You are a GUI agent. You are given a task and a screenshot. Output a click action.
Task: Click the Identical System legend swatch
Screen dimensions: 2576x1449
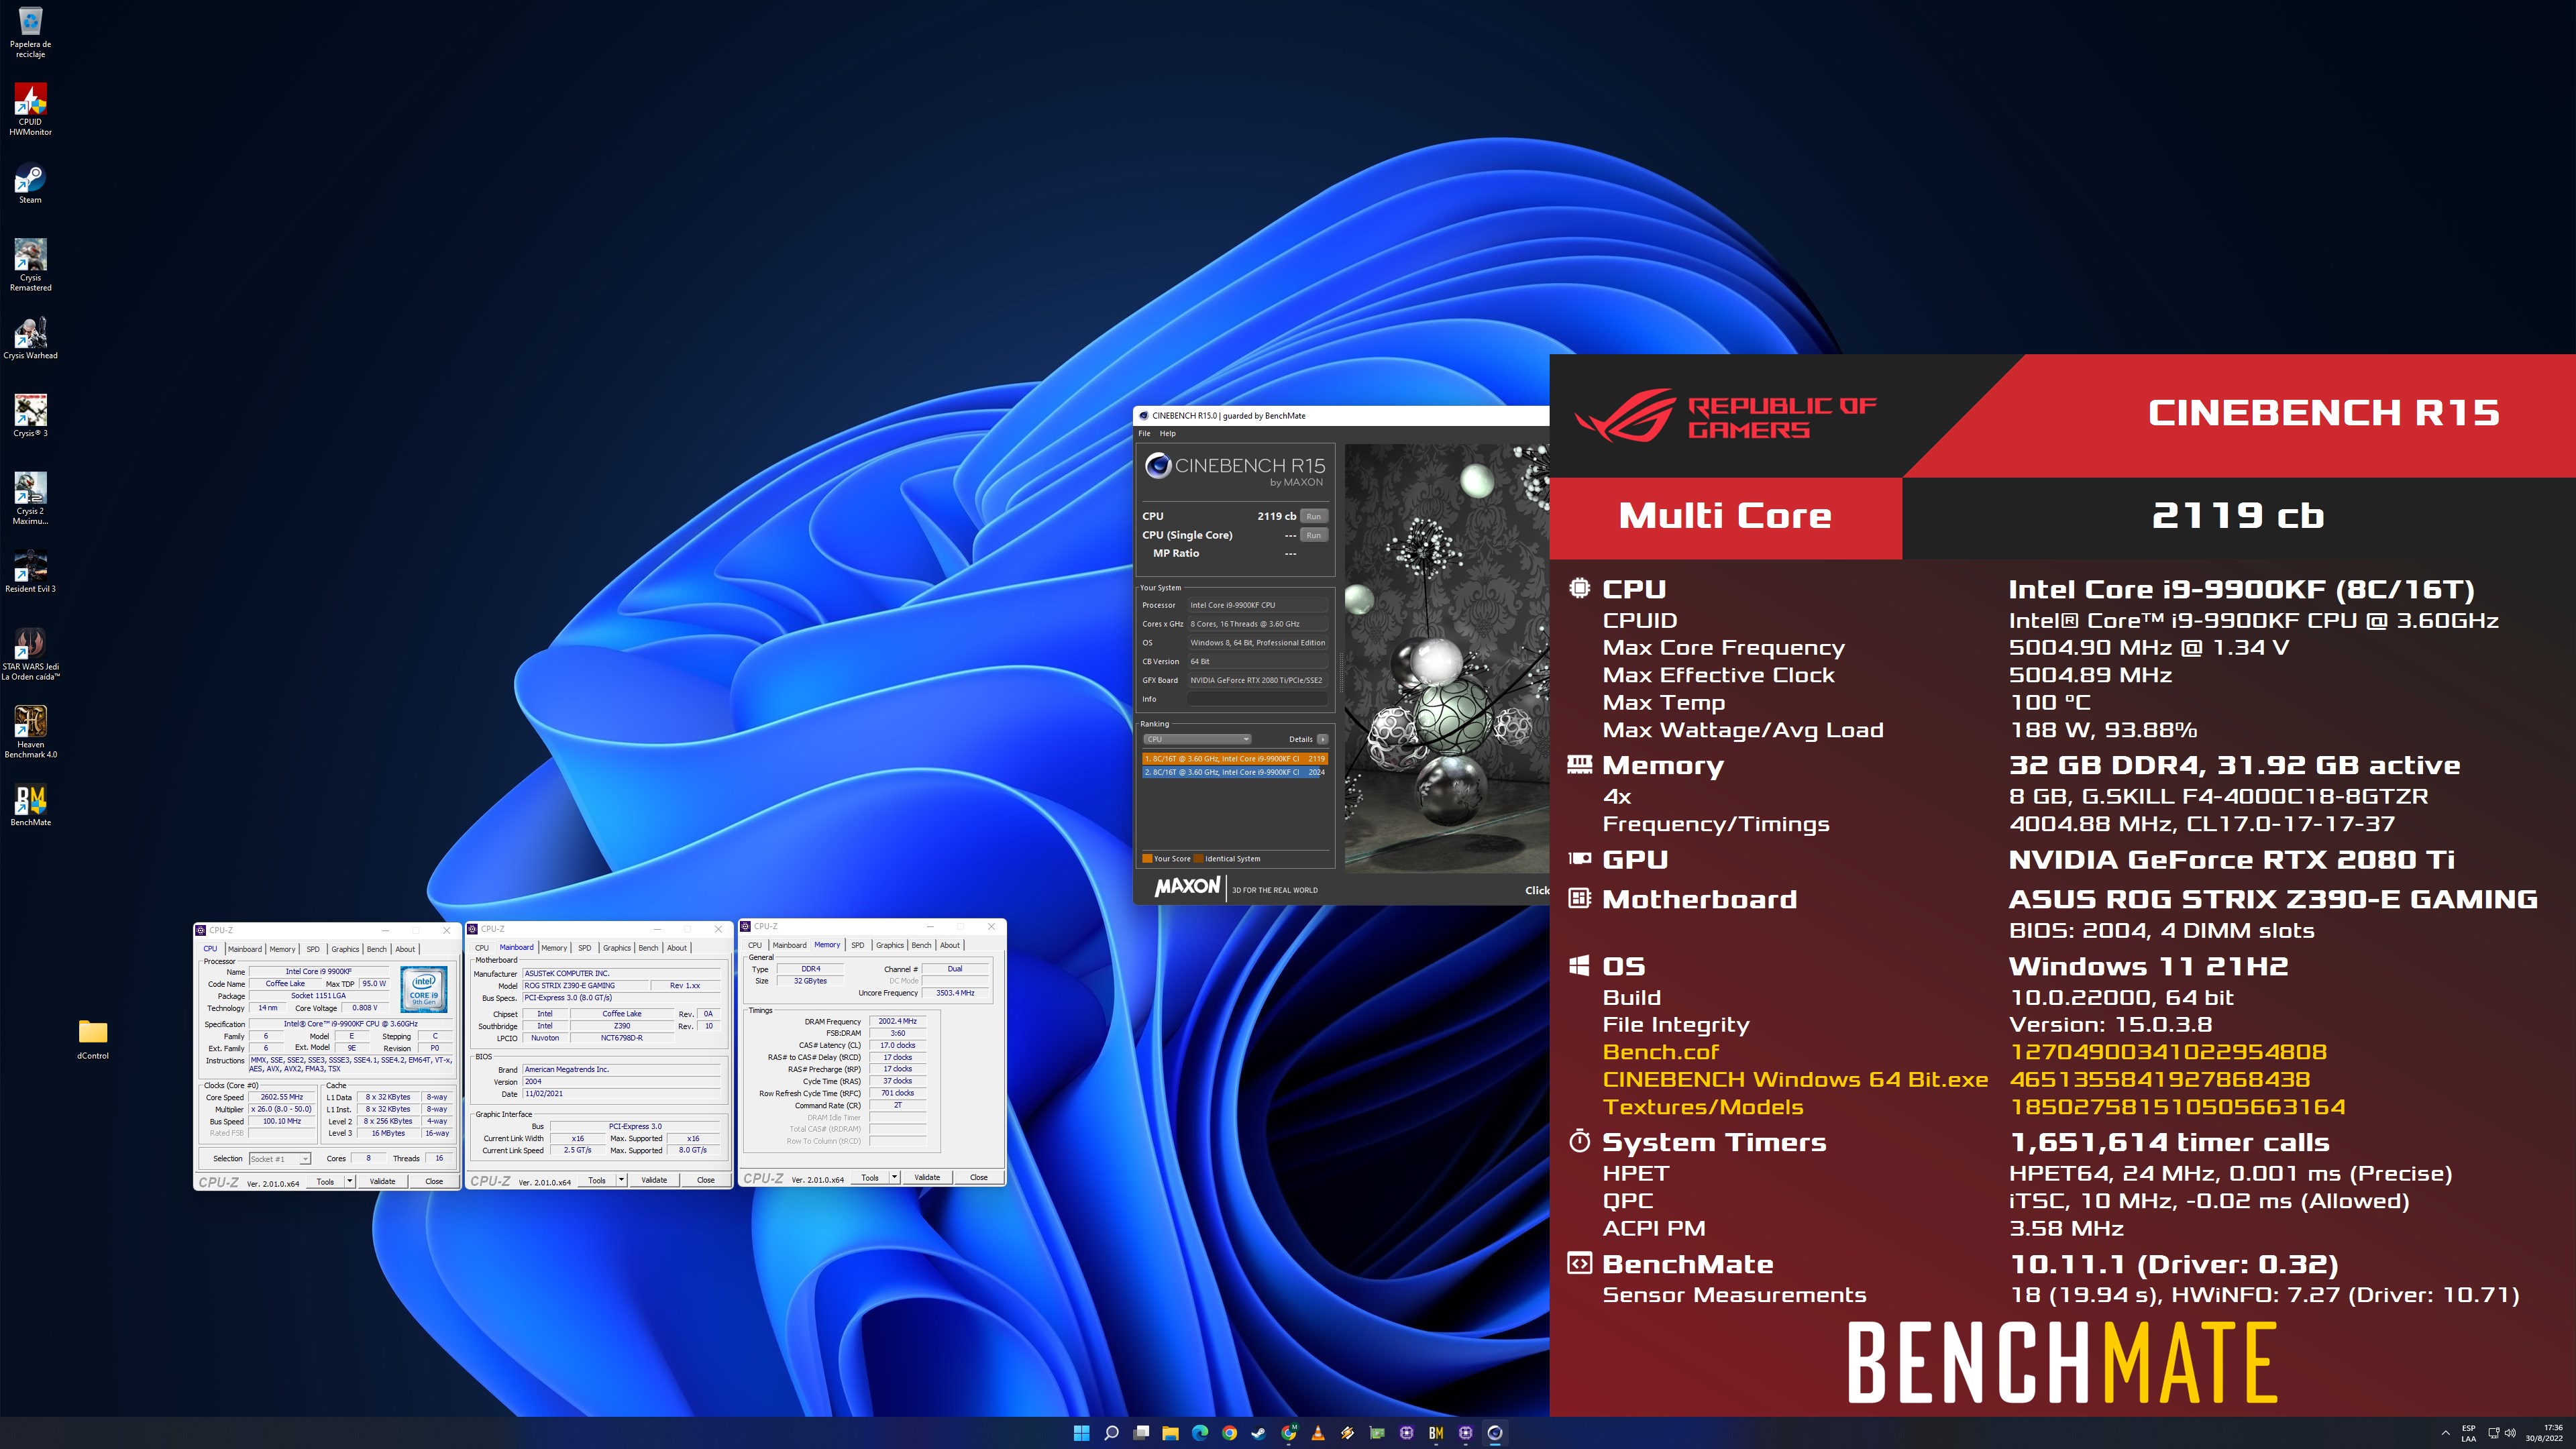(1198, 858)
